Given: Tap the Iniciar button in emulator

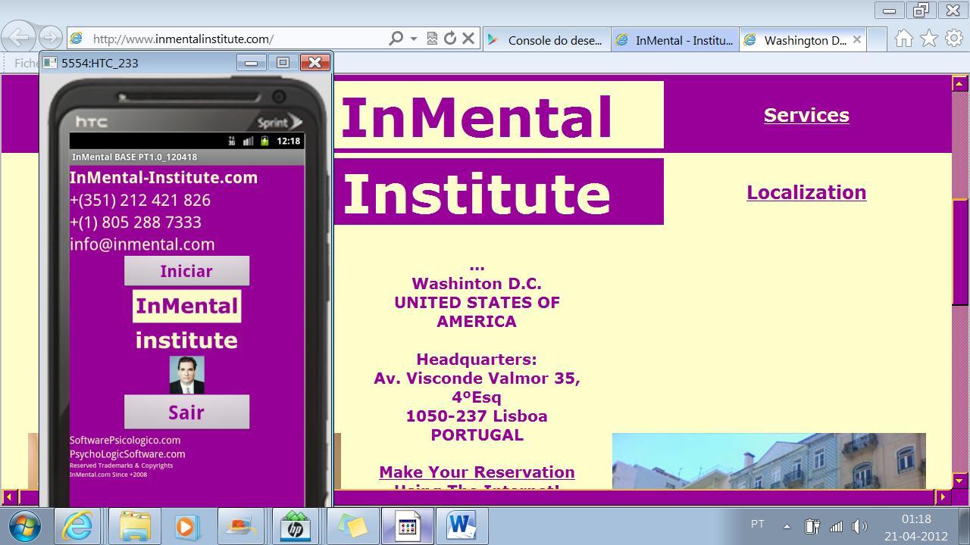Looking at the screenshot, I should (x=186, y=271).
